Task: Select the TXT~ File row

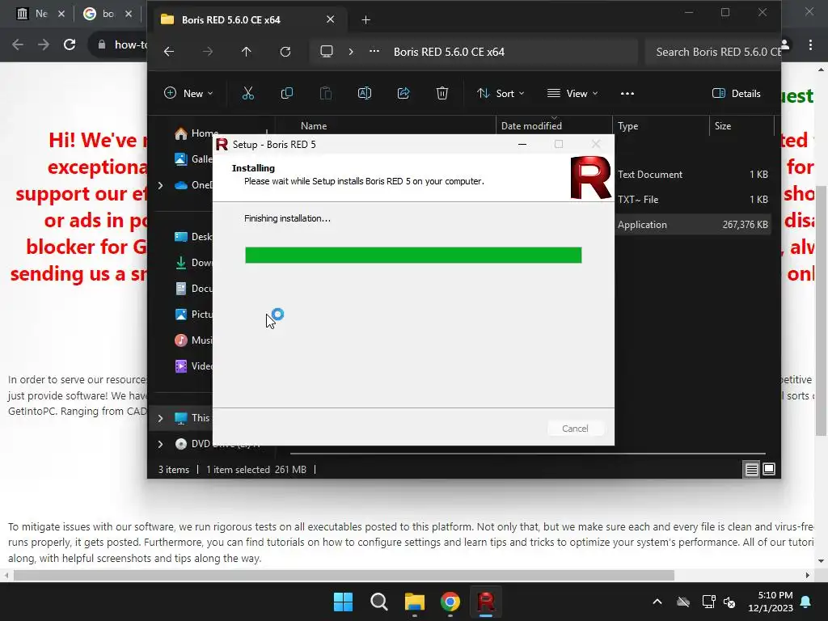Action: click(692, 200)
